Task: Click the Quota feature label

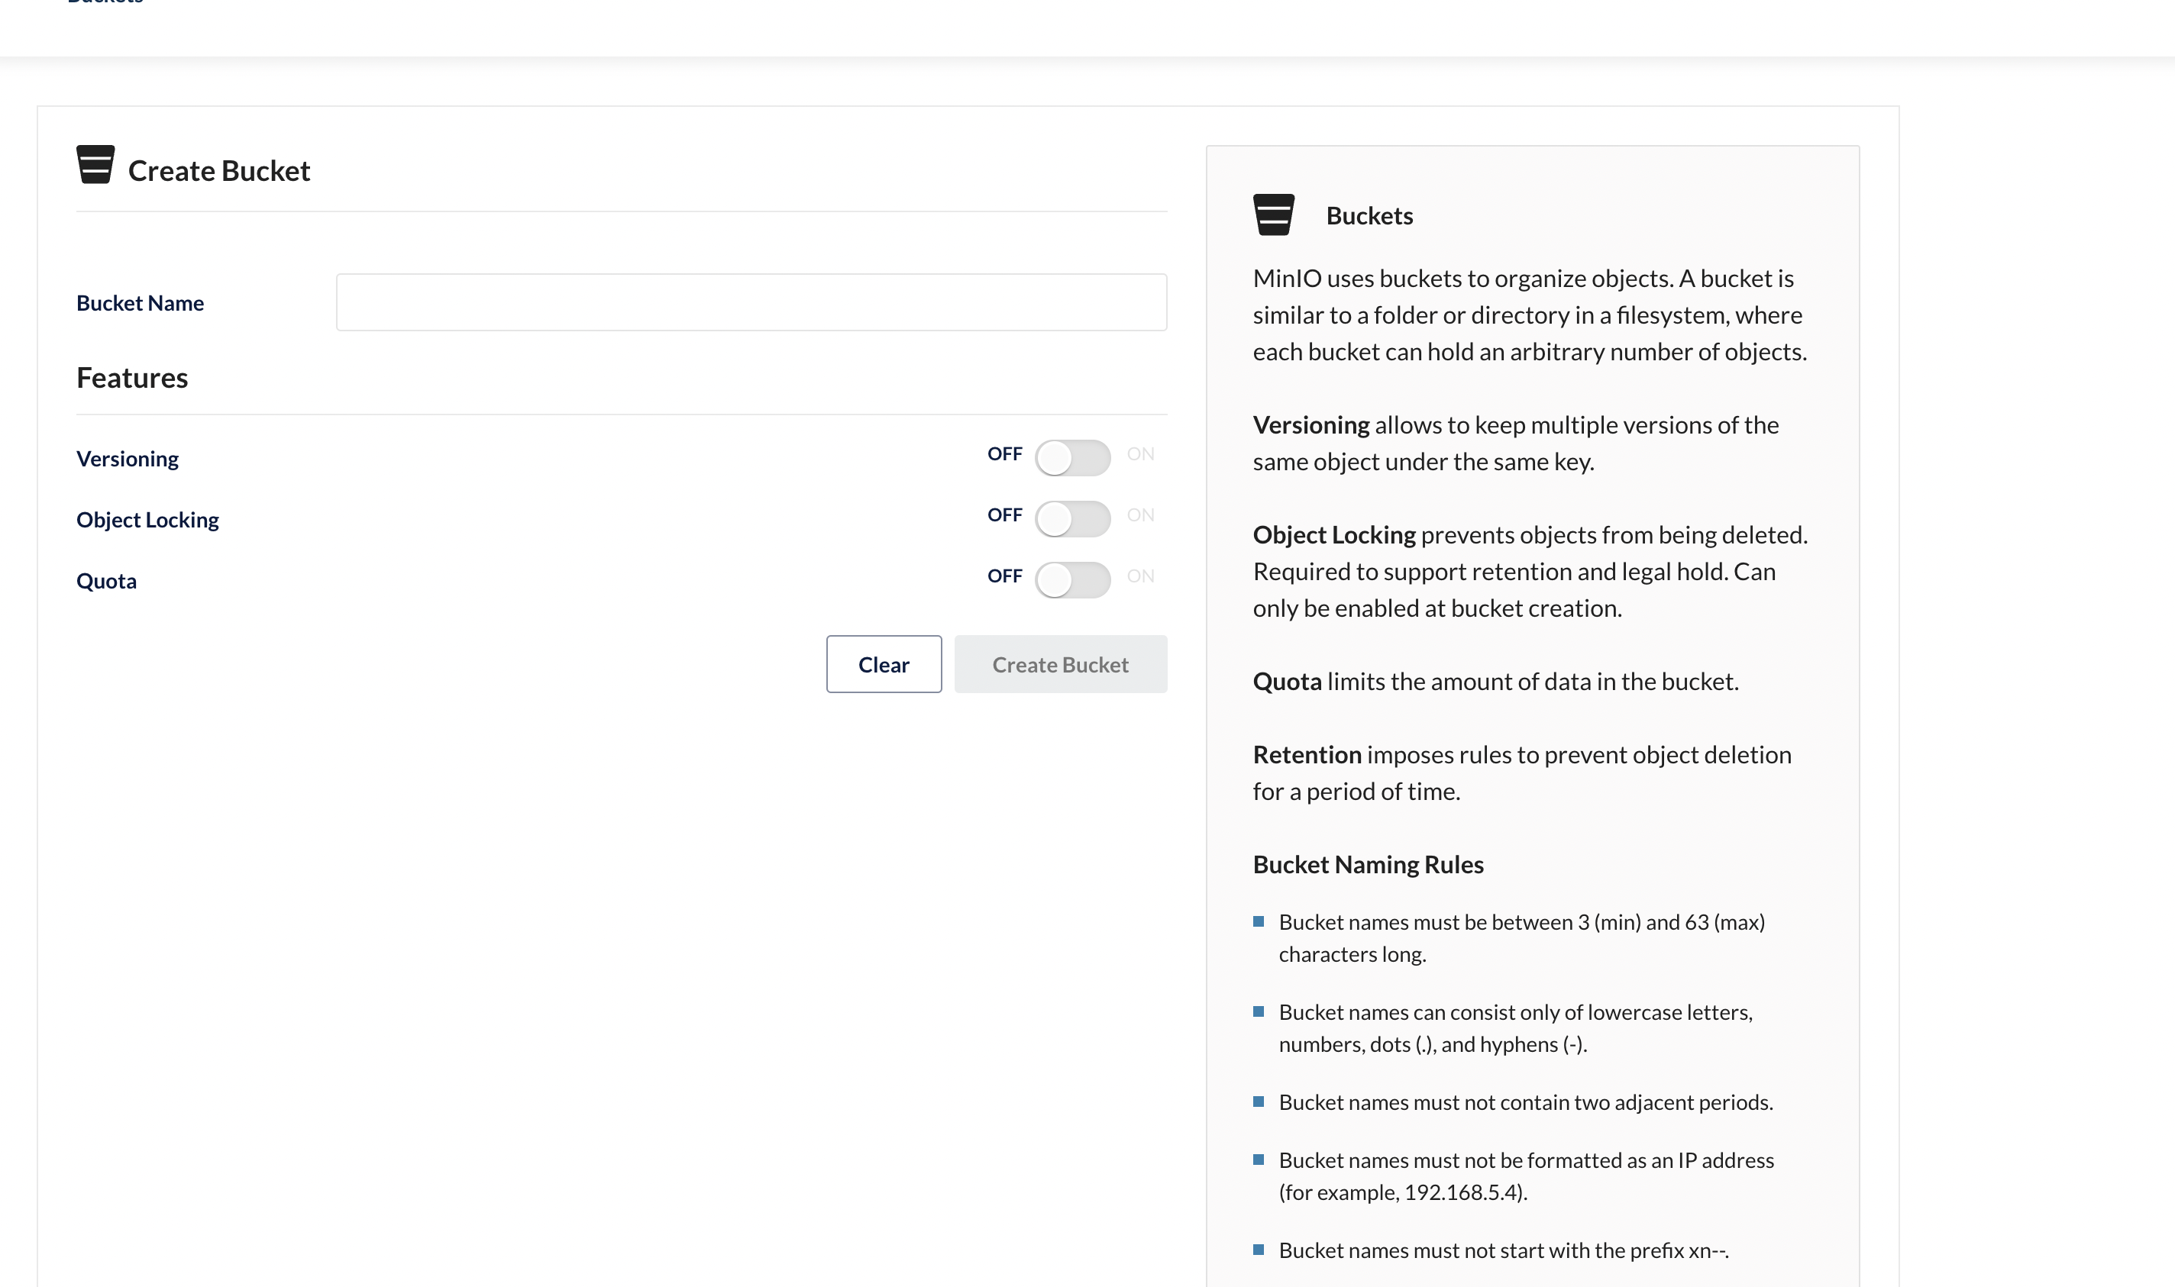Action: click(x=107, y=581)
